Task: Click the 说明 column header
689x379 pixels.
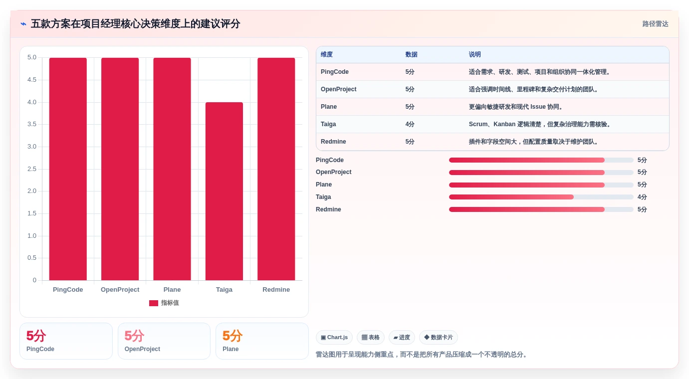Action: (475, 55)
